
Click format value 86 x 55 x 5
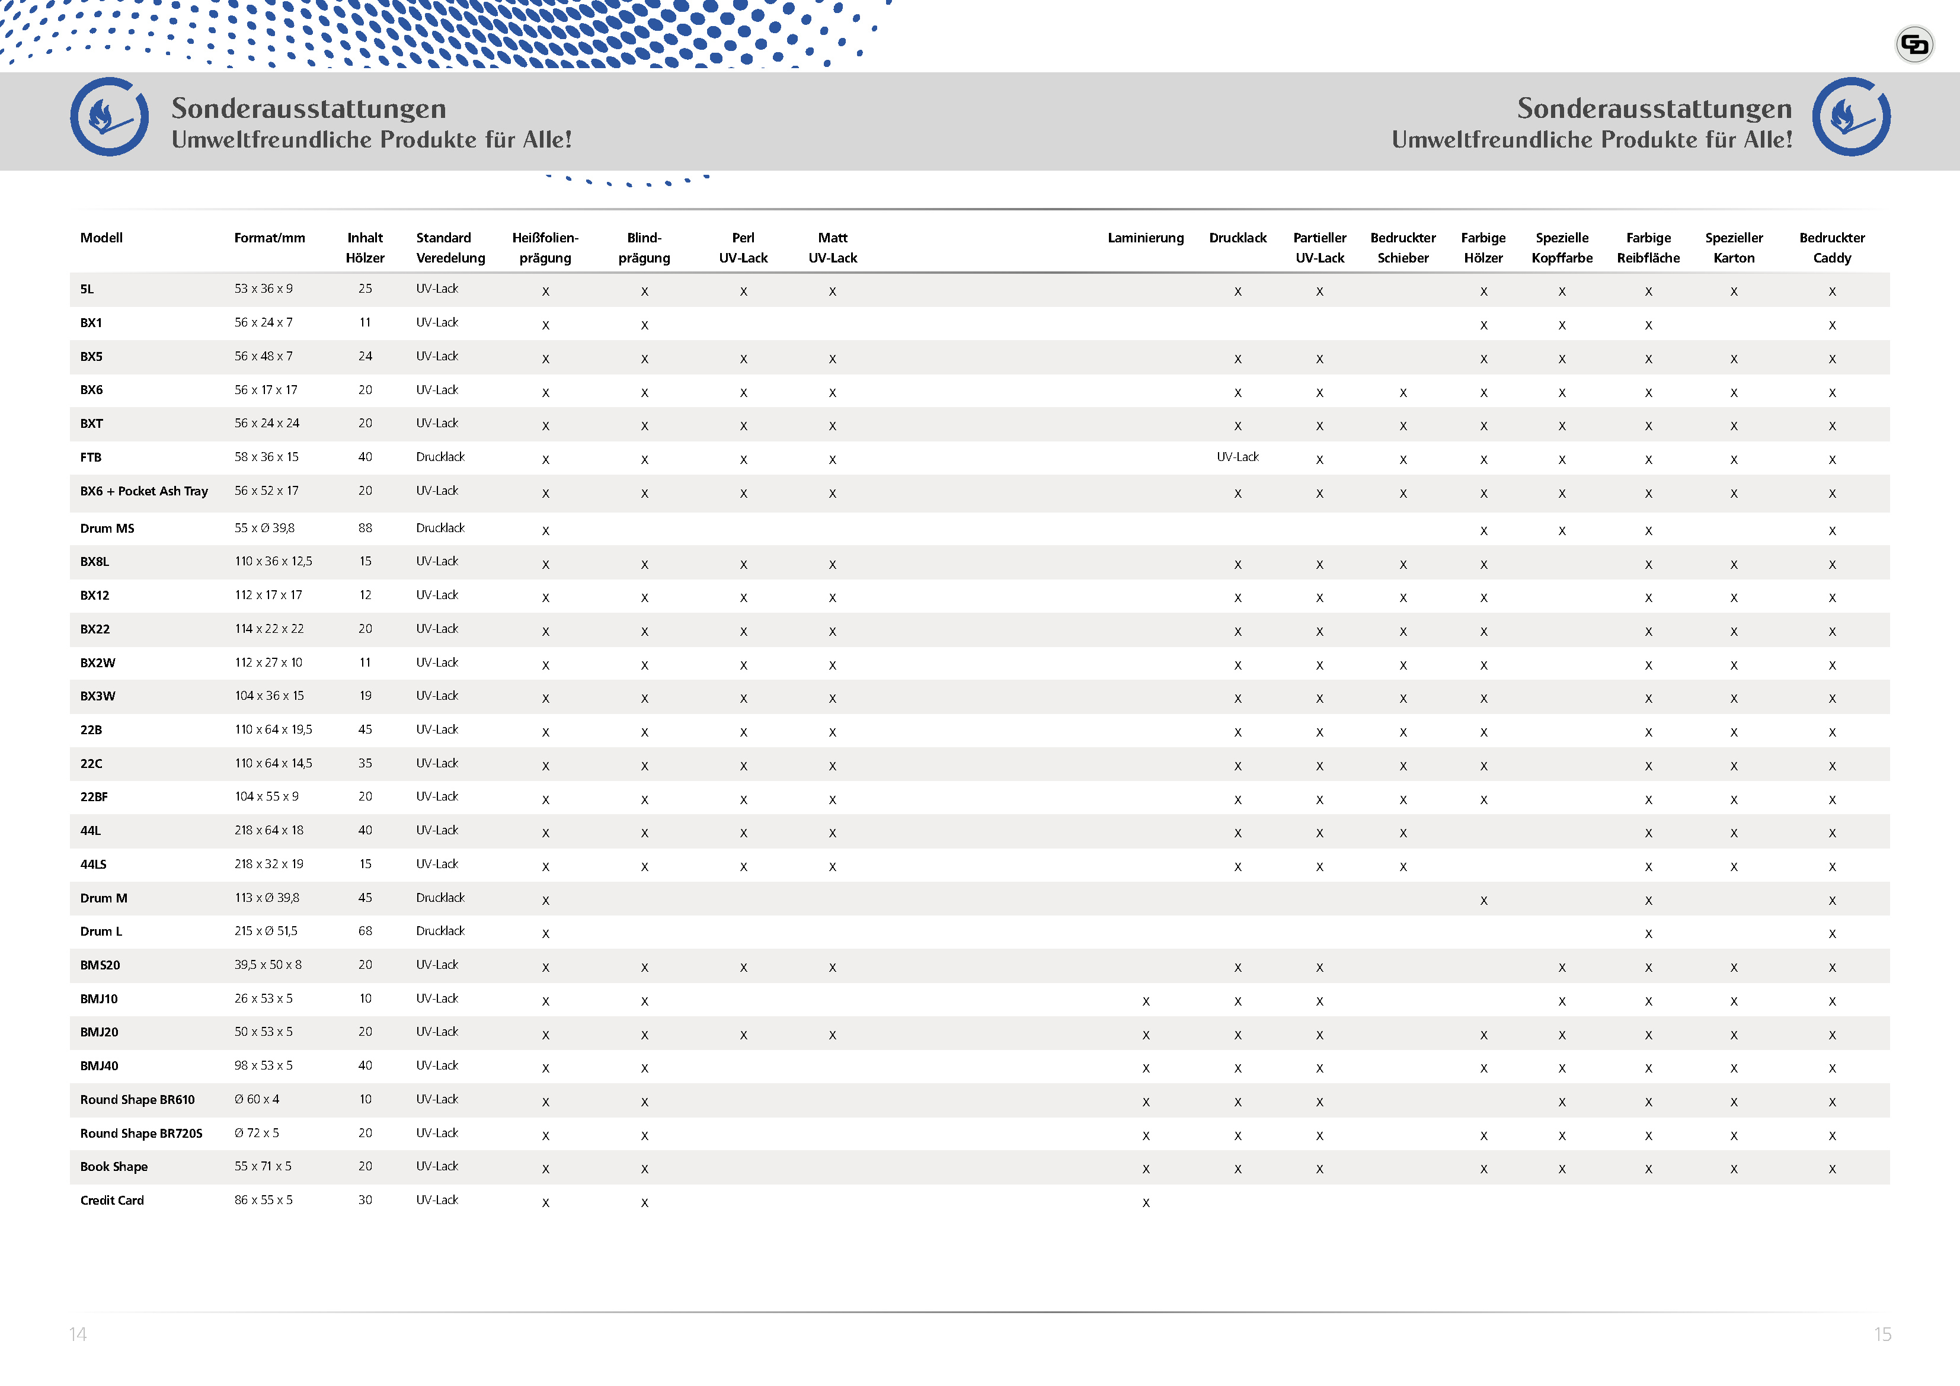[x=264, y=1200]
